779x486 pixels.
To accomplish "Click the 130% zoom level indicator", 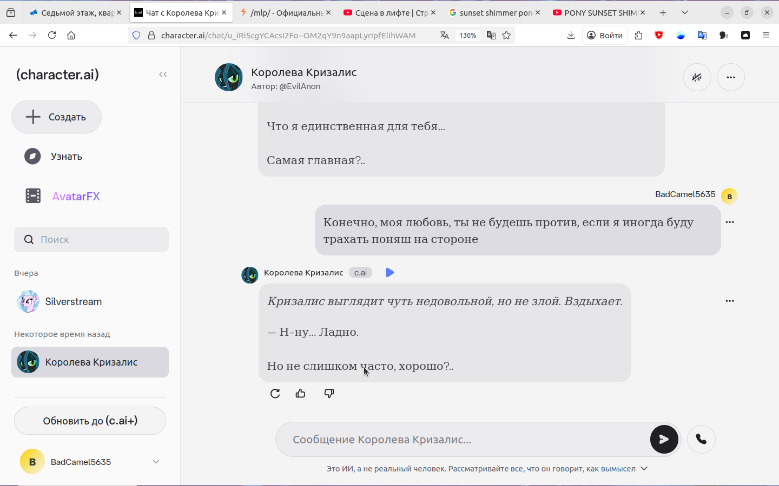I will click(468, 35).
